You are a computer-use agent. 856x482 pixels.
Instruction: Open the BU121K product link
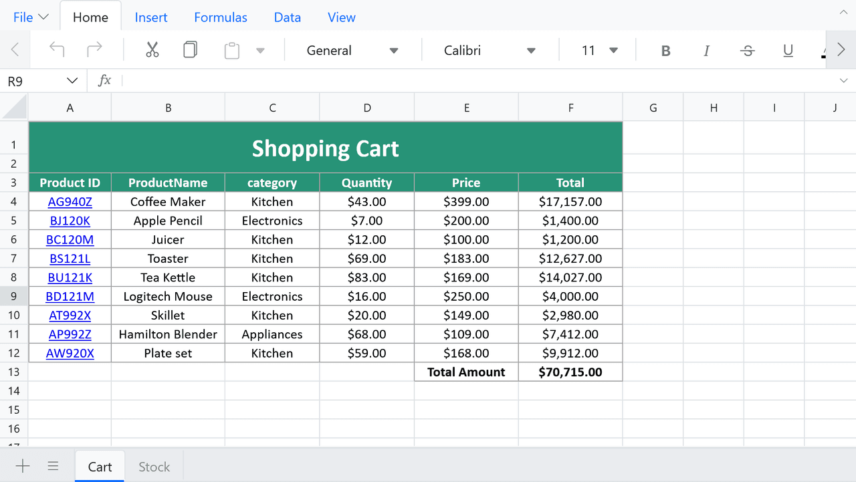click(x=70, y=277)
